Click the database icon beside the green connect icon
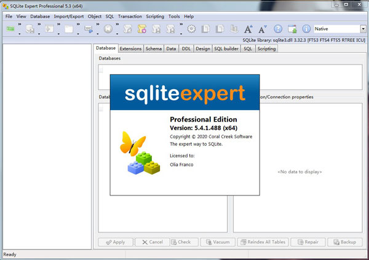 [x=30, y=29]
